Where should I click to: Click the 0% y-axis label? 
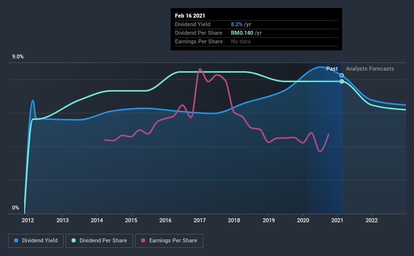coord(16,208)
